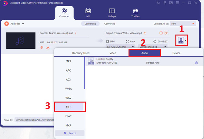This screenshot has height=139, width=204.
Task: Open the enhance effects star icon
Action: point(41,48)
